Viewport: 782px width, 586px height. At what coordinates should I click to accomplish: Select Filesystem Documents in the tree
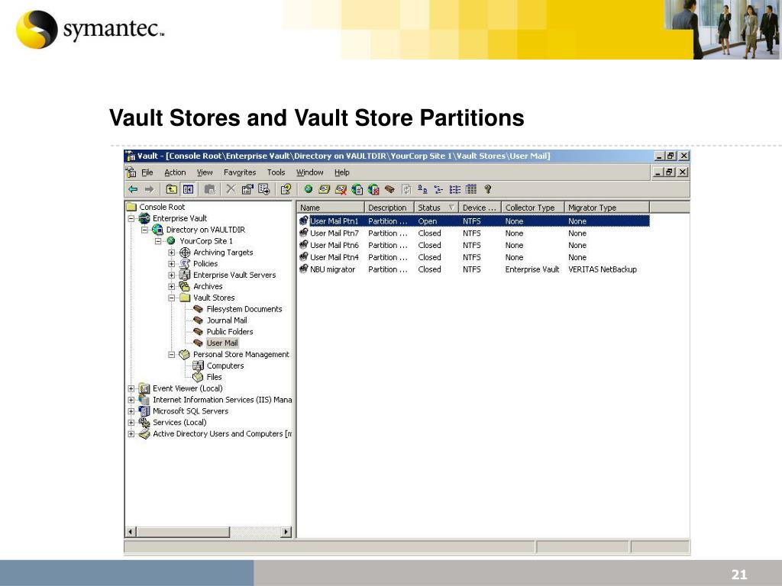[244, 309]
